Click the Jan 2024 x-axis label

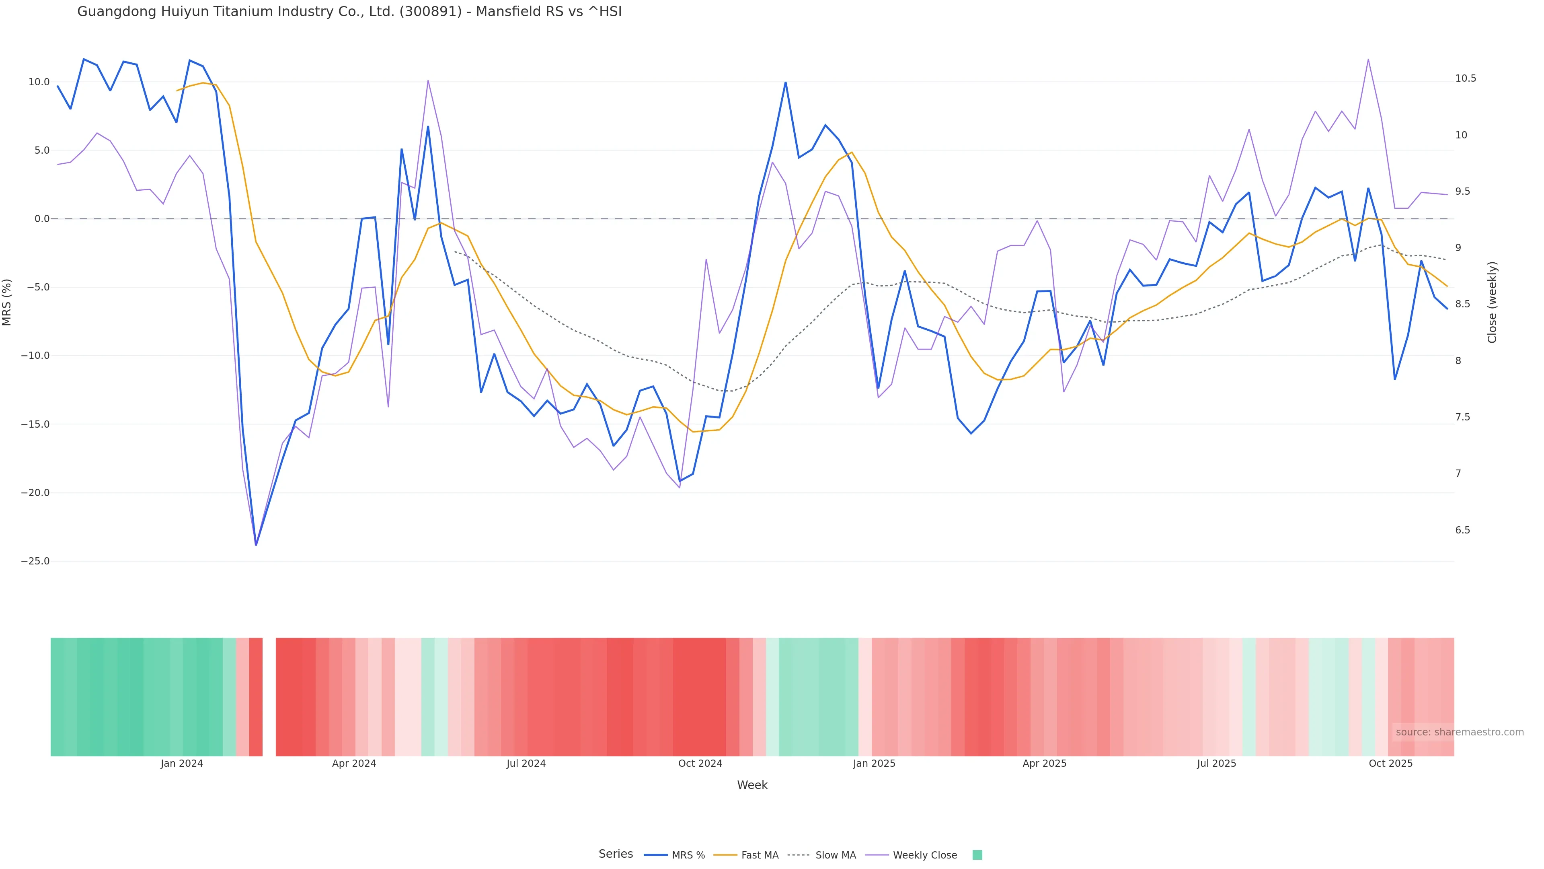pyautogui.click(x=182, y=764)
